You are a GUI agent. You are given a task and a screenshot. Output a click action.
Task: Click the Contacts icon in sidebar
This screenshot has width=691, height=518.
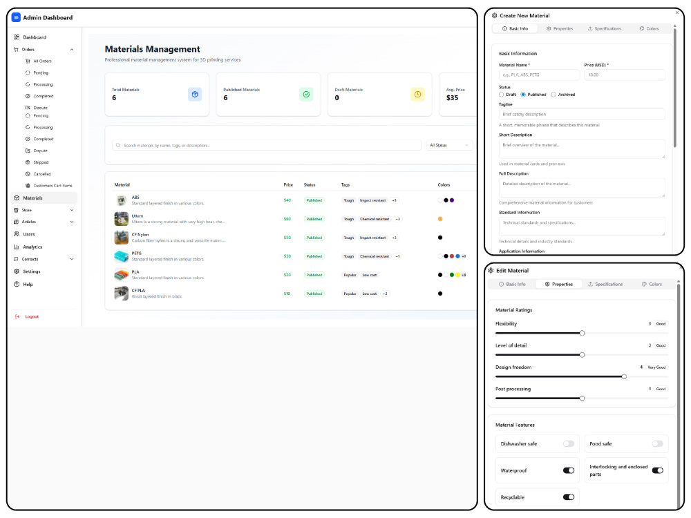click(x=17, y=260)
